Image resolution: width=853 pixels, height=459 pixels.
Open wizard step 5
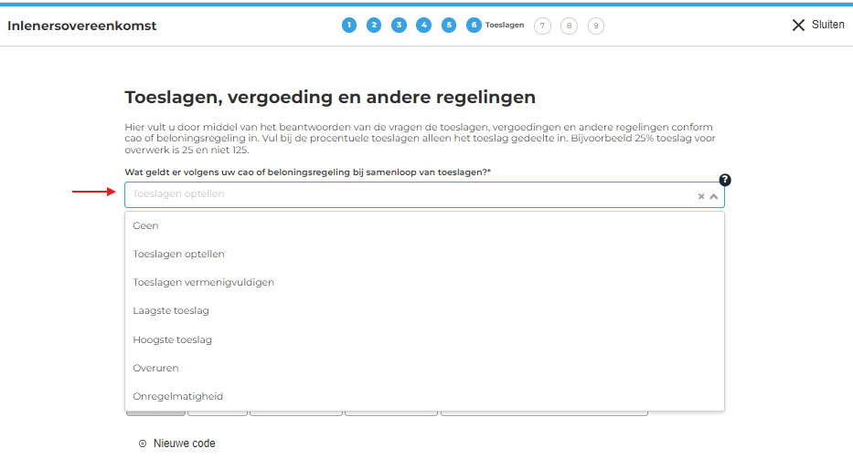[x=449, y=26]
